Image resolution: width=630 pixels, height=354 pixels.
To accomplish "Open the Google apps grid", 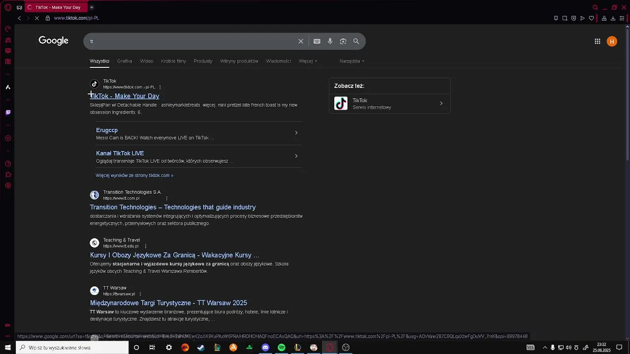I will click(598, 41).
